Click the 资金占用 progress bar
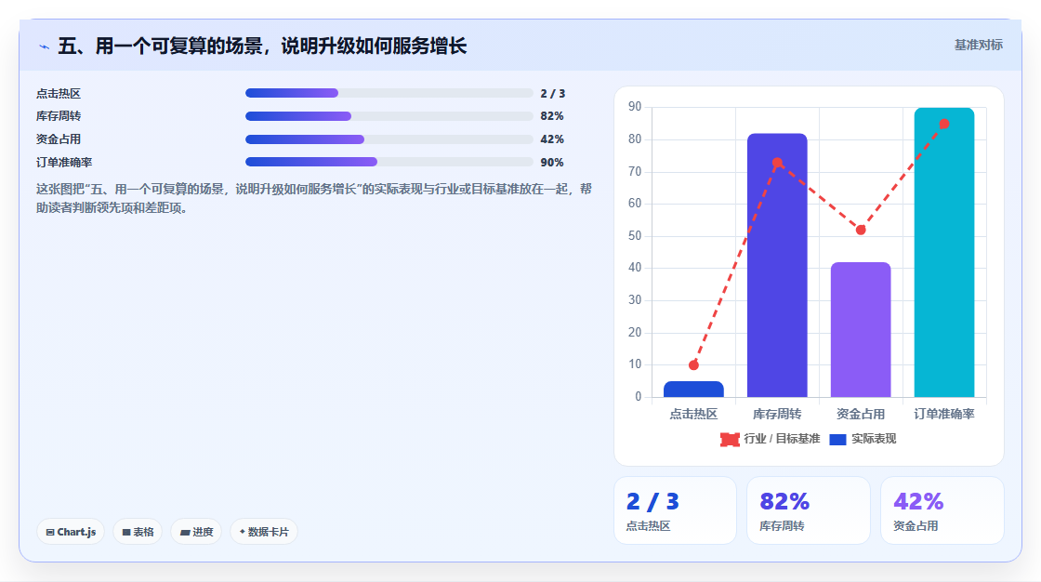The width and height of the screenshot is (1041, 582). click(x=389, y=139)
